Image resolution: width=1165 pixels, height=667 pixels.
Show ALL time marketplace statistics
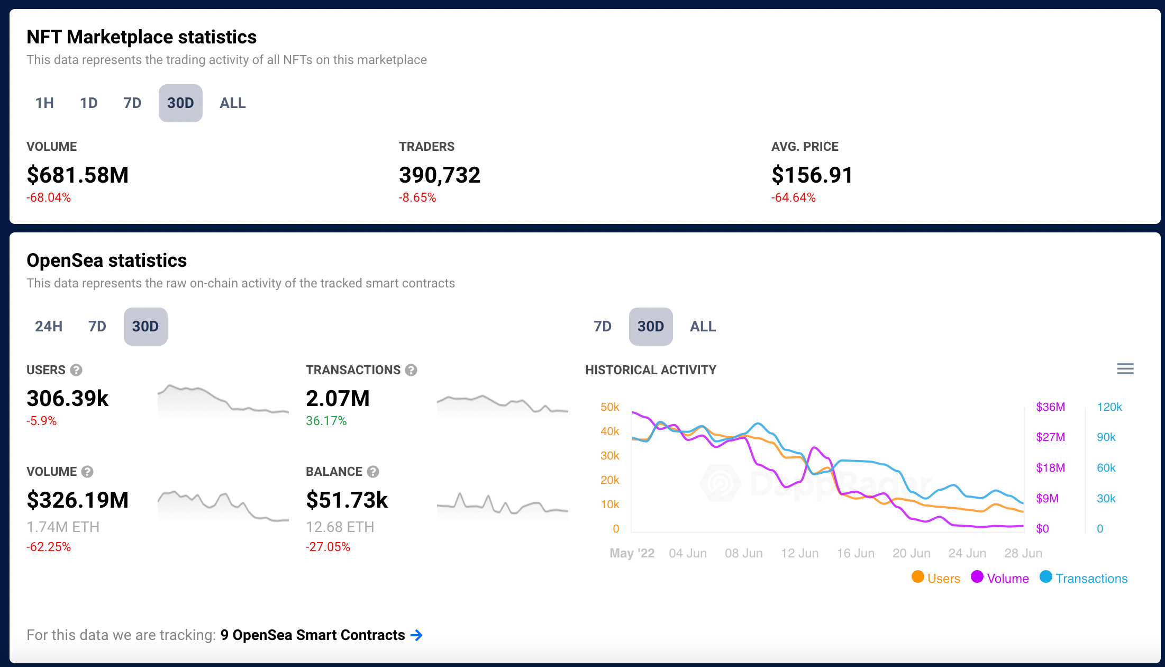click(x=233, y=103)
